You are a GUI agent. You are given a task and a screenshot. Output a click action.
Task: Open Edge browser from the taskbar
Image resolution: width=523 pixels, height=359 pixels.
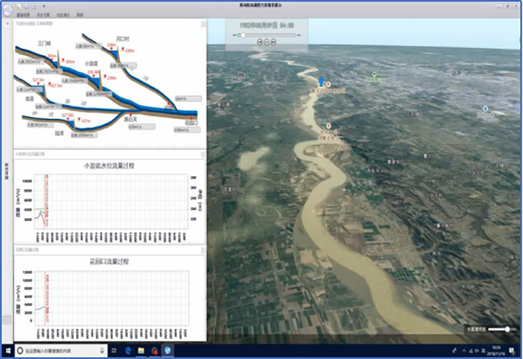[x=128, y=350]
